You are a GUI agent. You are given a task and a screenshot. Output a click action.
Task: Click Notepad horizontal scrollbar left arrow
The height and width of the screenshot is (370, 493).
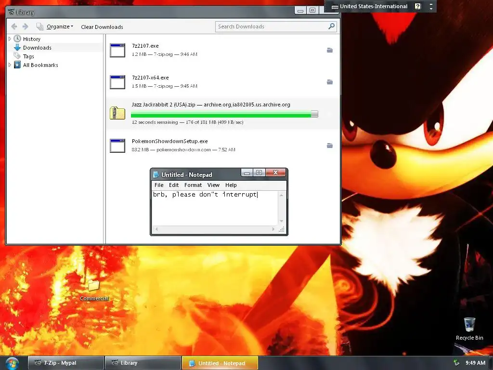[156, 229]
